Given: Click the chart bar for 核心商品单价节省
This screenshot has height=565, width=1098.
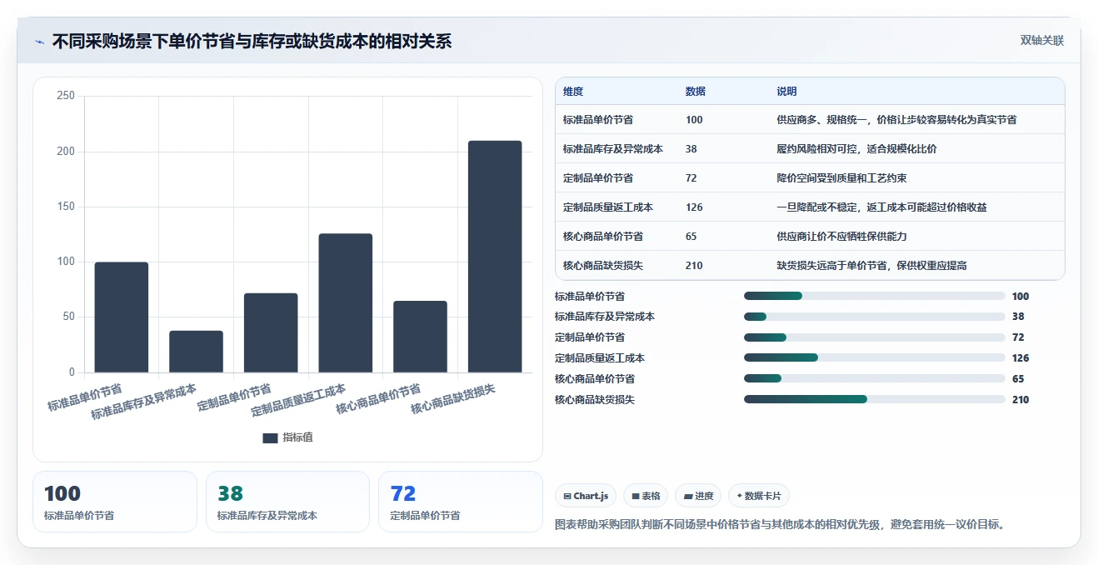Looking at the screenshot, I should coord(420,337).
